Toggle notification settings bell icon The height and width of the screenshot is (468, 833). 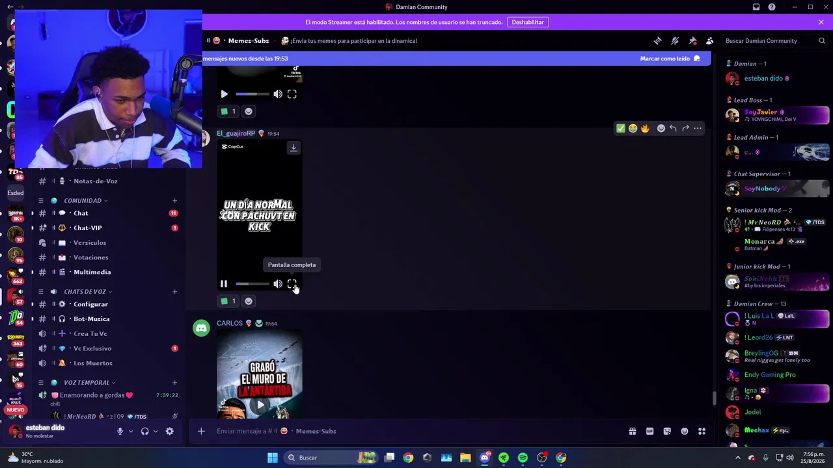tap(675, 40)
